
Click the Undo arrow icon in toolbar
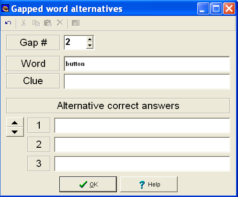[8, 23]
